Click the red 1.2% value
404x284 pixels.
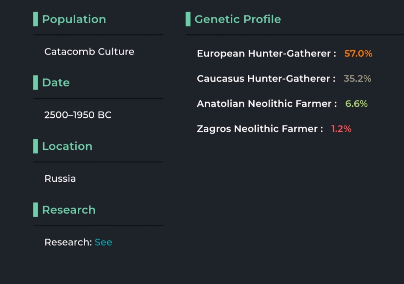click(x=341, y=129)
